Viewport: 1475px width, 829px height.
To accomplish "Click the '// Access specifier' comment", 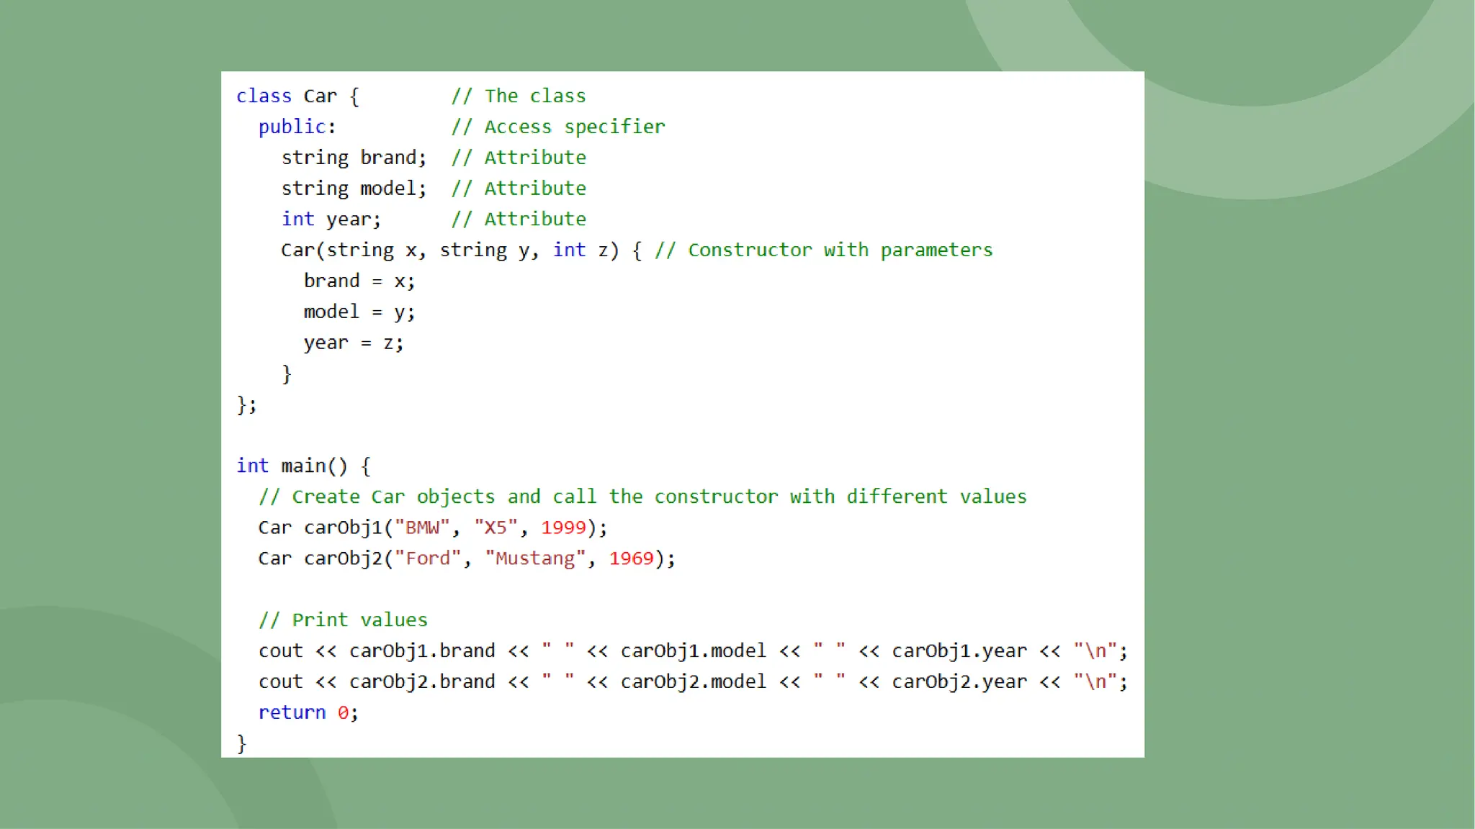I will 558,127.
